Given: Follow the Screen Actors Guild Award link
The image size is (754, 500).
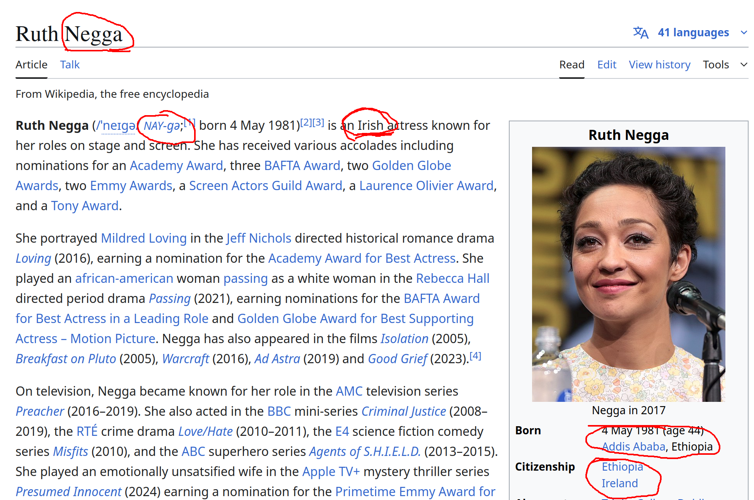Looking at the screenshot, I should 266,185.
